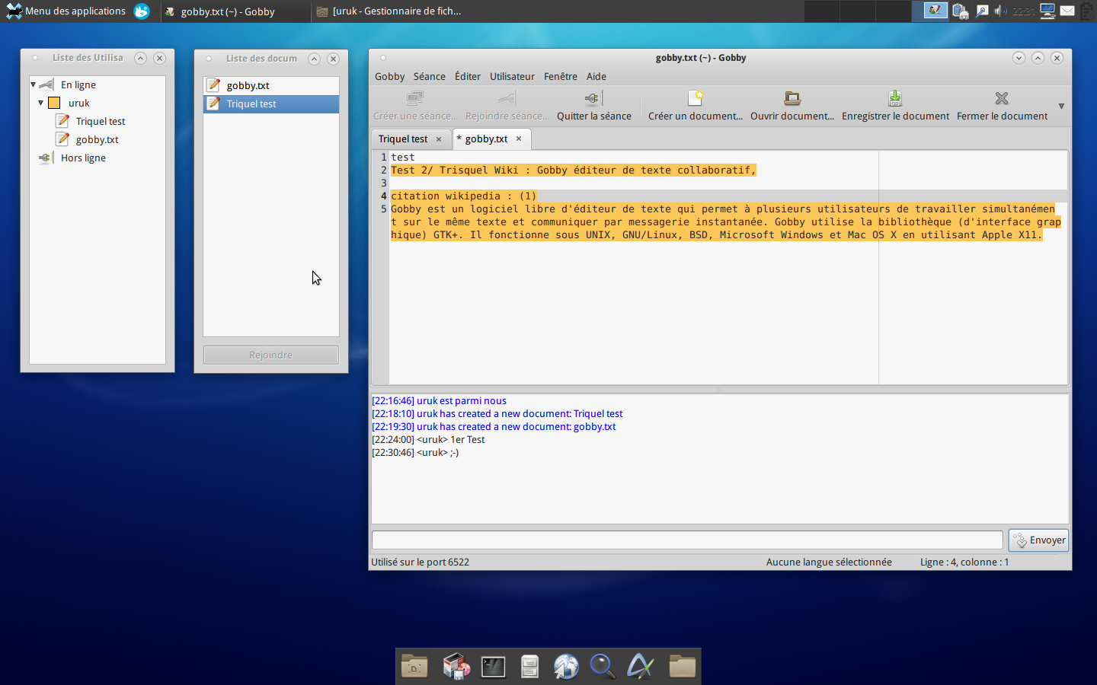The width and height of the screenshot is (1097, 685).
Task: Click the clipboard manager tray icon
Action: point(961,11)
